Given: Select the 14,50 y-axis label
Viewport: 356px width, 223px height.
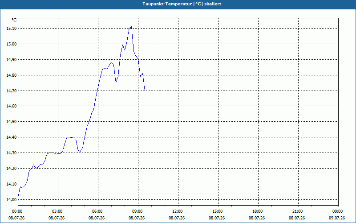Looking at the screenshot, I should (11, 122).
